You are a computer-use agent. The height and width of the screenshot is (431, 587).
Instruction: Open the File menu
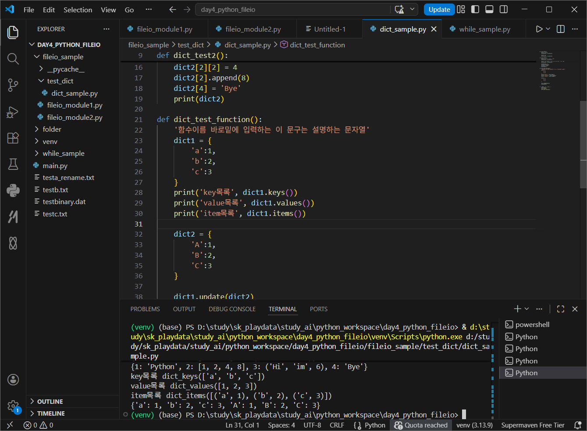tap(29, 10)
